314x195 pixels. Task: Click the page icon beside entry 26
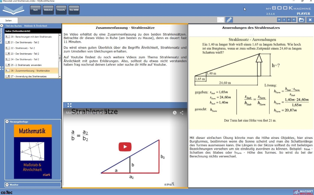click(x=8, y=71)
